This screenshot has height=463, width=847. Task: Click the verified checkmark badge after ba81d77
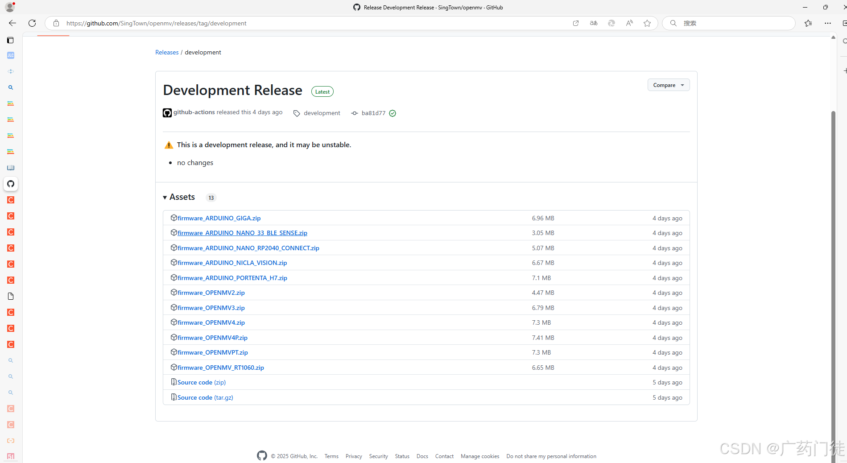pyautogui.click(x=393, y=113)
